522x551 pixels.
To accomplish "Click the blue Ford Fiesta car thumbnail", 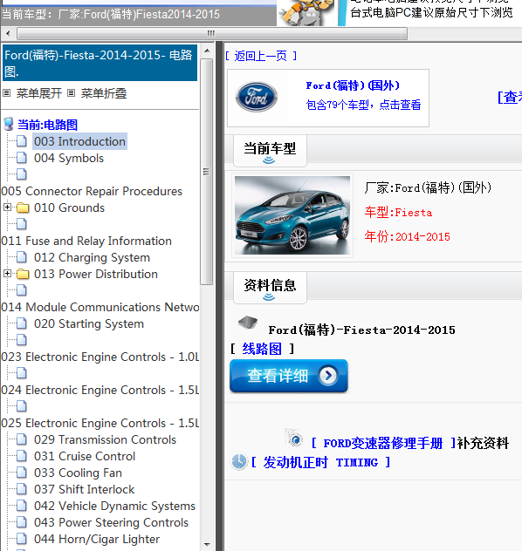I will tap(292, 215).
